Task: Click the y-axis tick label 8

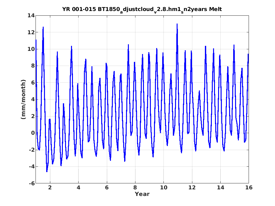Action: (x=33, y=66)
